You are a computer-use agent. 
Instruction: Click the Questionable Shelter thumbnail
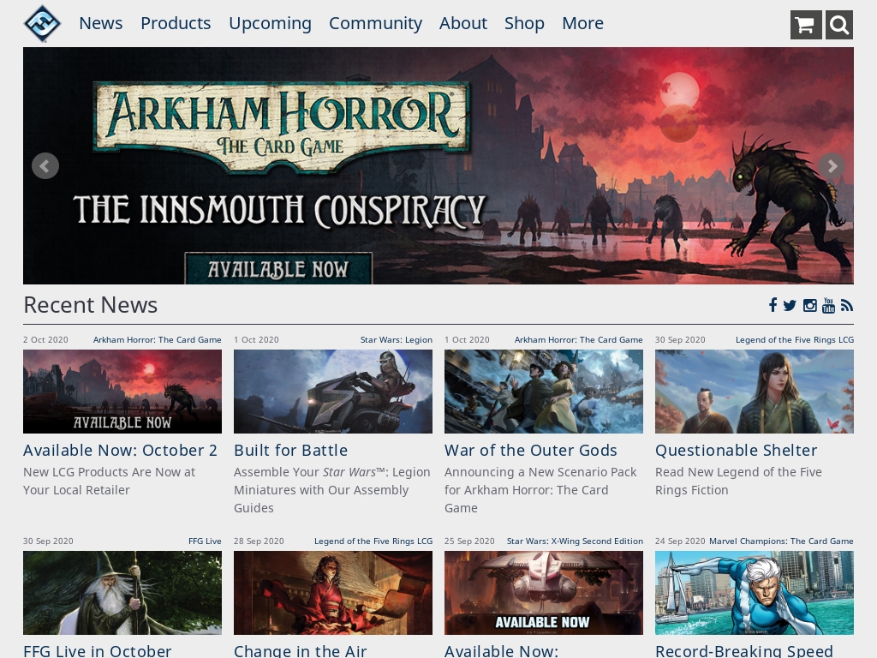pyautogui.click(x=755, y=391)
